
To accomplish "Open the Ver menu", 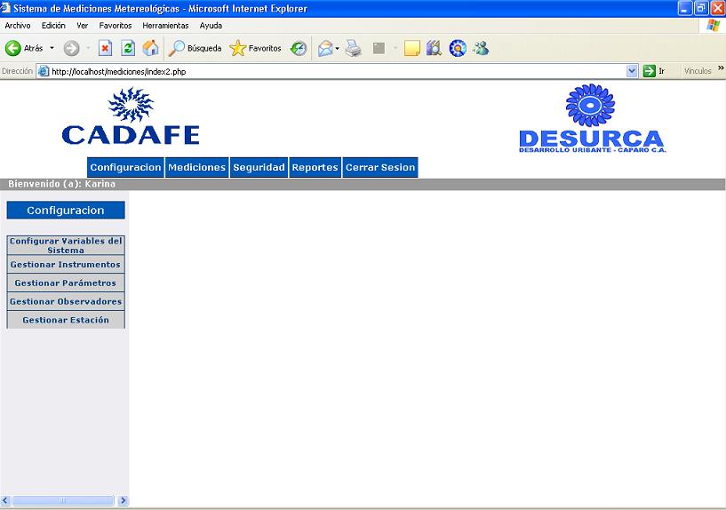I will pos(83,26).
